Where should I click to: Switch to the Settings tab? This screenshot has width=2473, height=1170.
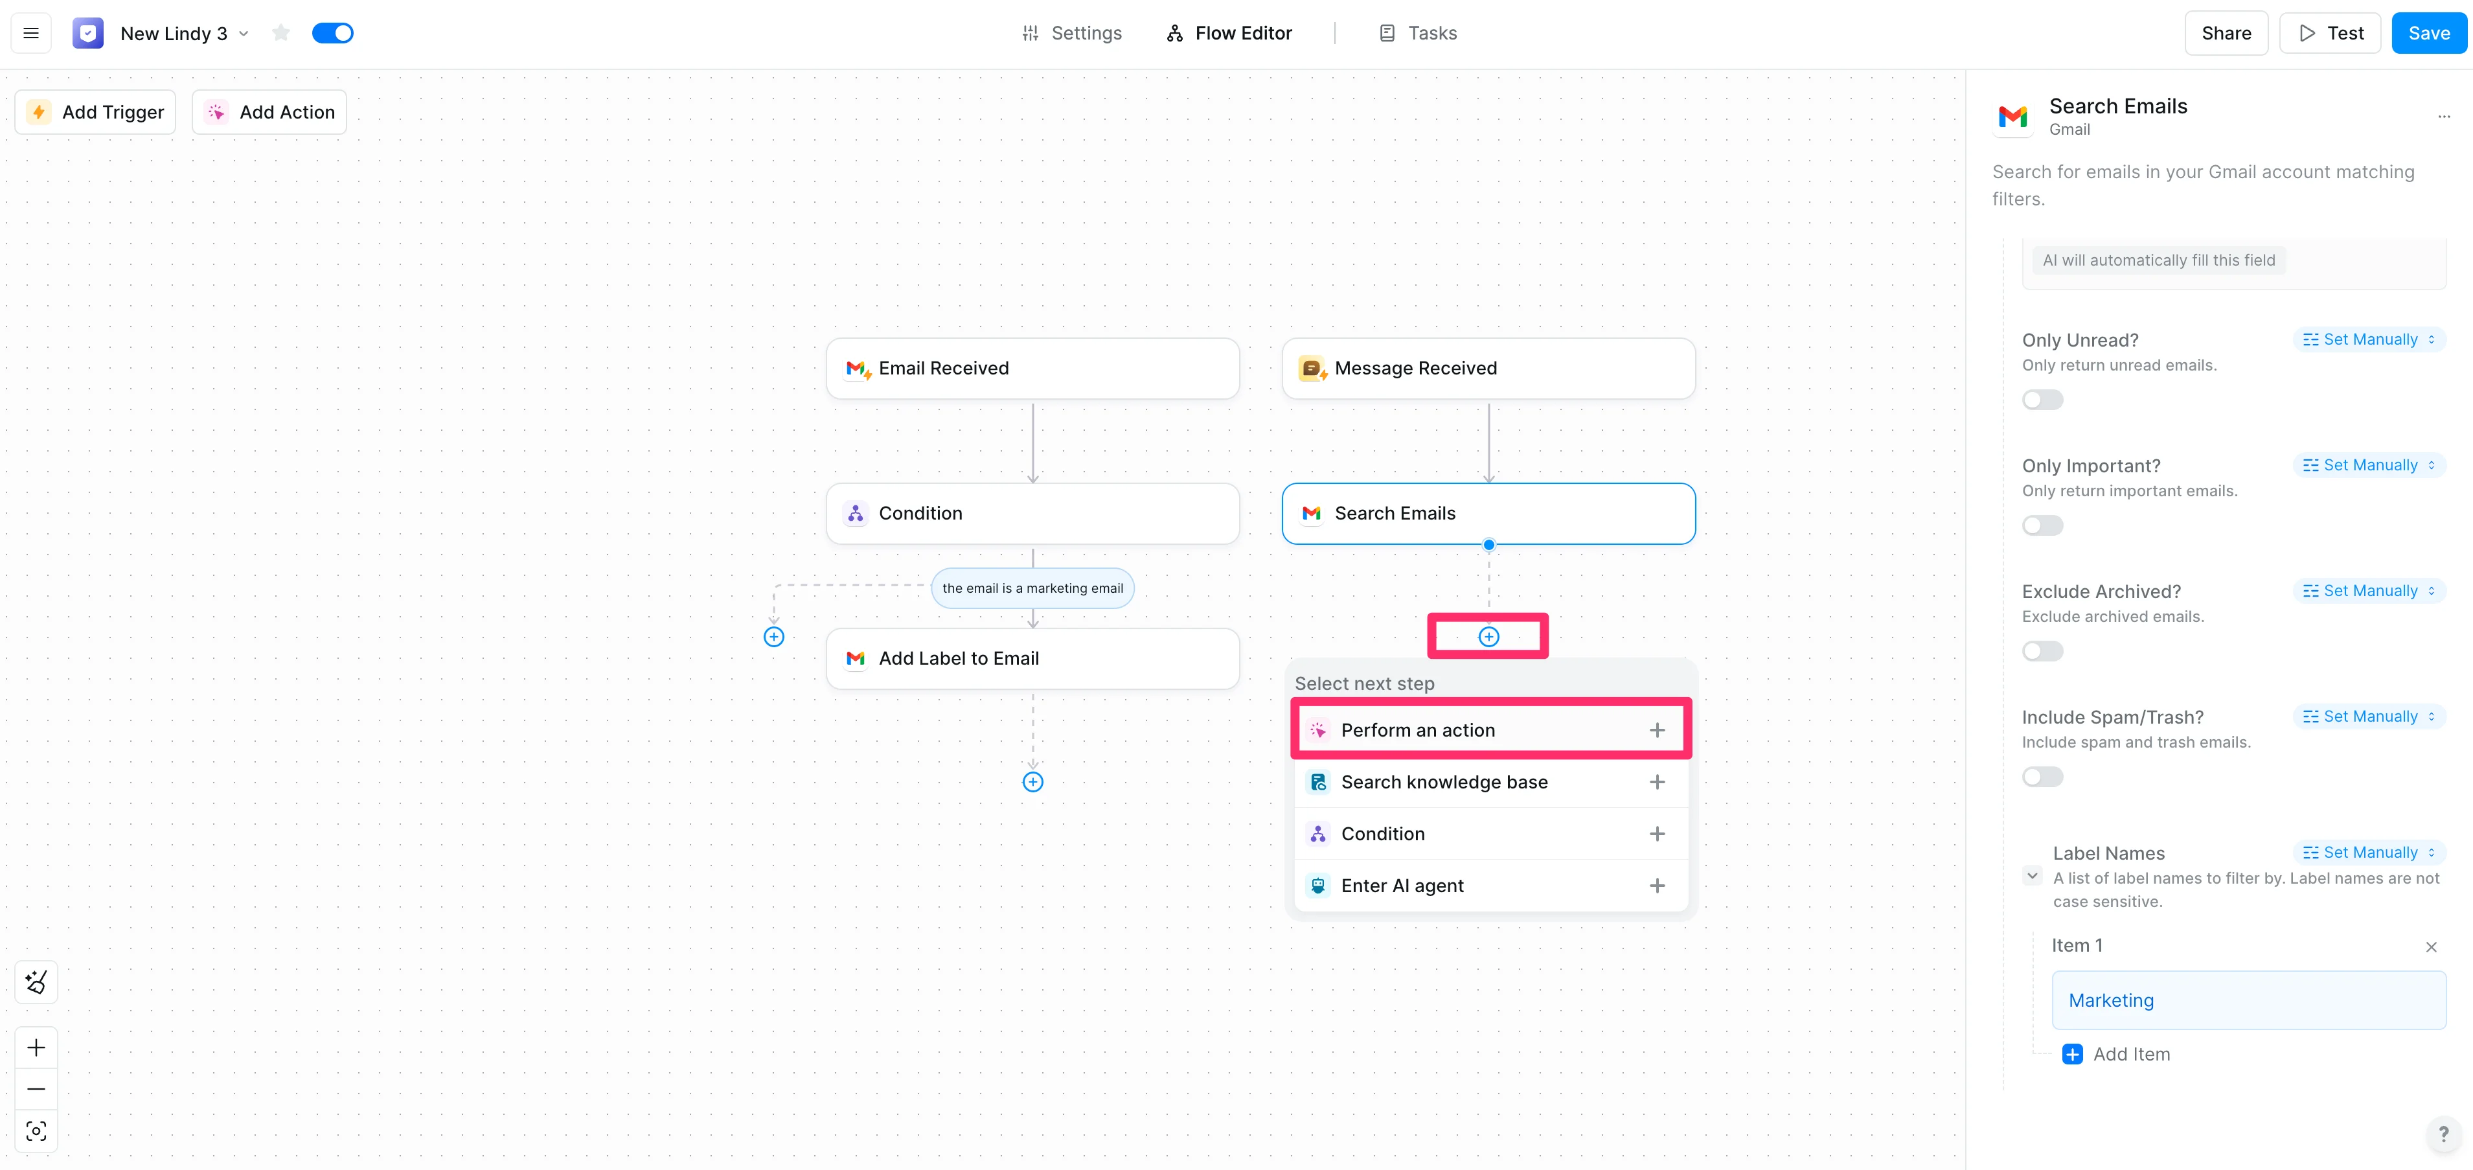1071,34
